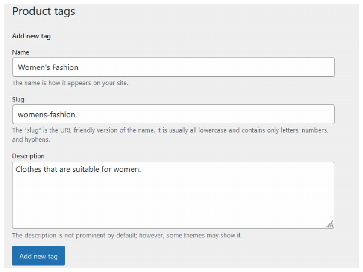This screenshot has height=272, width=363.
Task: Click the word 'Clothes' in the description text
Action: (x=29, y=169)
